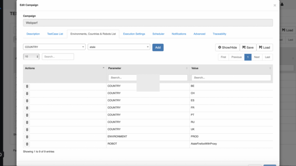The image size is (296, 166).
Task: Go to Last page
Action: point(267,57)
